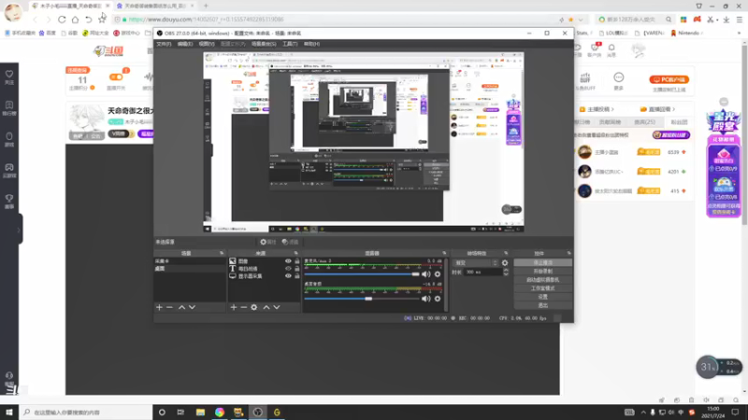Click the microphone/Aux 2 volume slider

pos(362,274)
